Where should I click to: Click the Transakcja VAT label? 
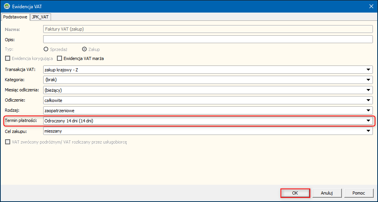(x=20, y=69)
